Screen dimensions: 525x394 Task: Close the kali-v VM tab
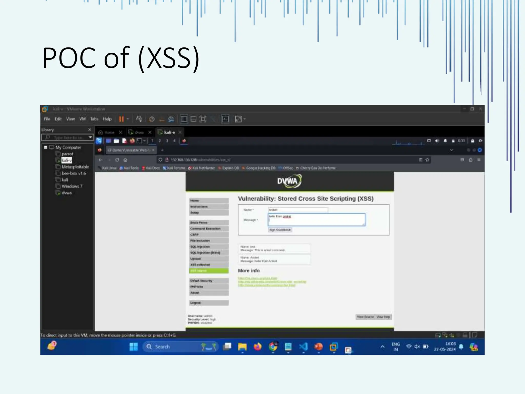click(180, 132)
